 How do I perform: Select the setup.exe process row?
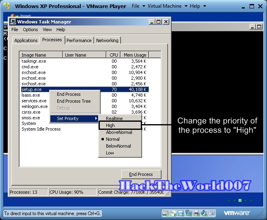click(x=84, y=89)
